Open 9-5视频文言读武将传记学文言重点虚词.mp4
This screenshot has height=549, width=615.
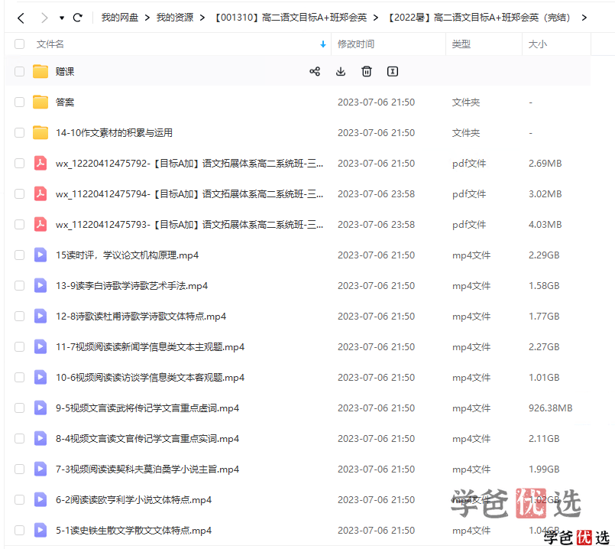(147, 408)
